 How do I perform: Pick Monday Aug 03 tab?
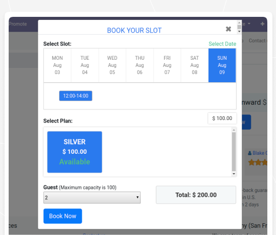pos(57,65)
